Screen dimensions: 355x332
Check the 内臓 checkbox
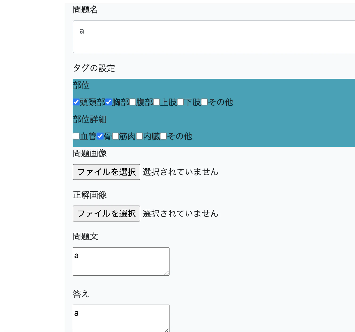139,136
